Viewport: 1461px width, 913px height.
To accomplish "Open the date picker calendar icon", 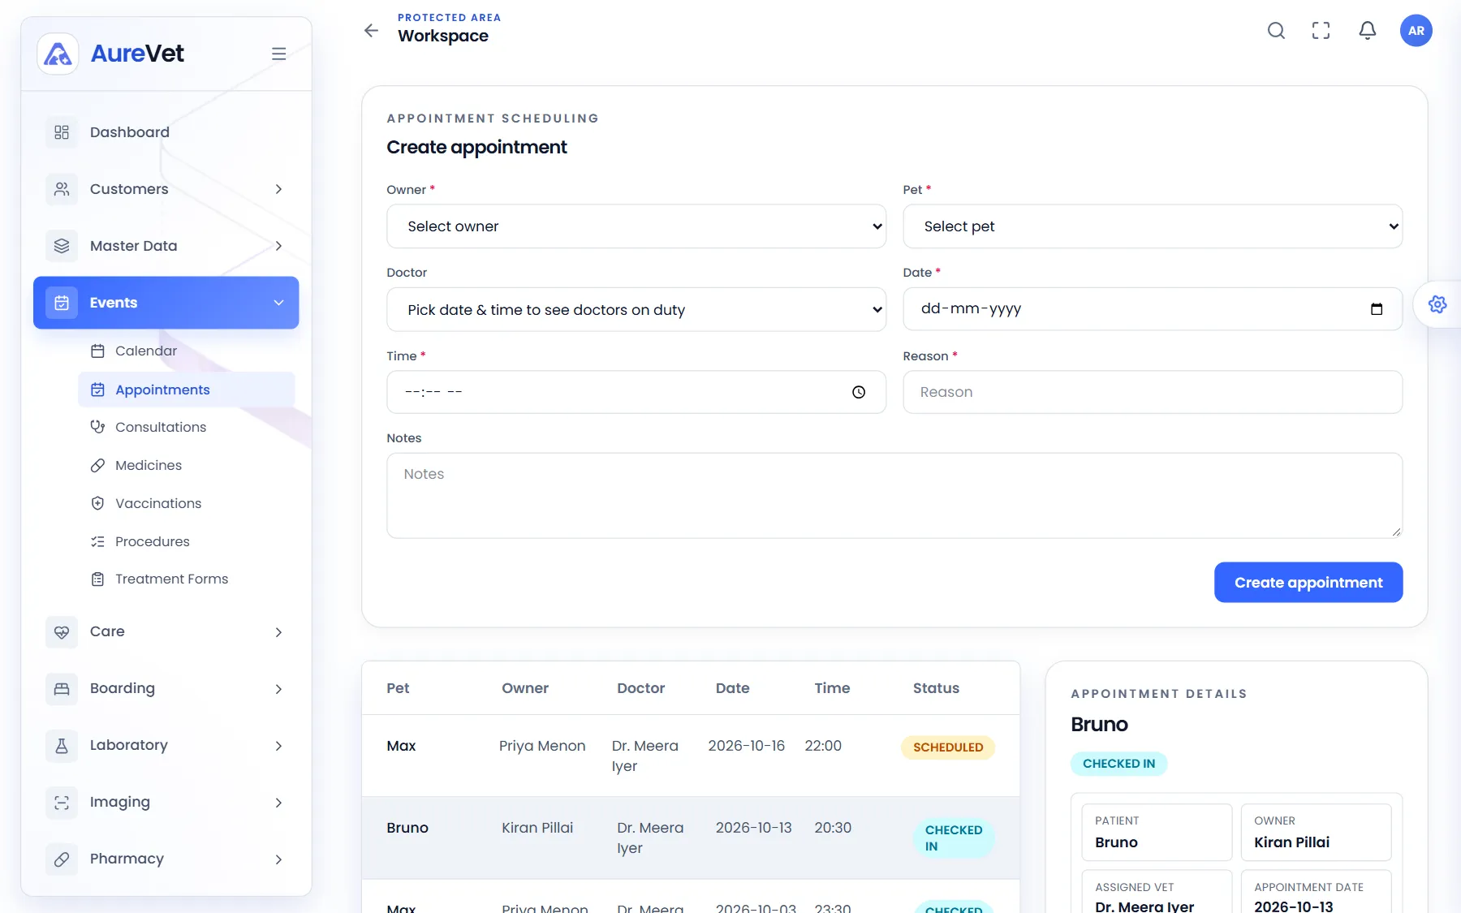I will (x=1377, y=309).
